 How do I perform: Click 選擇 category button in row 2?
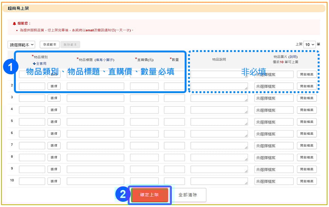[x=54, y=86]
